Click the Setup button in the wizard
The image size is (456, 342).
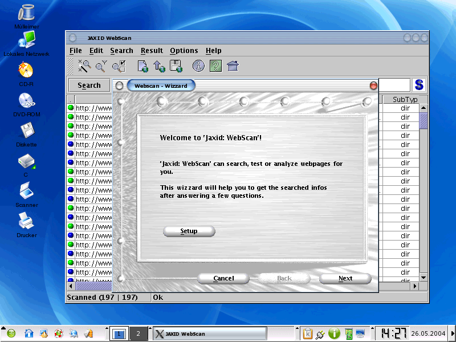(x=189, y=231)
